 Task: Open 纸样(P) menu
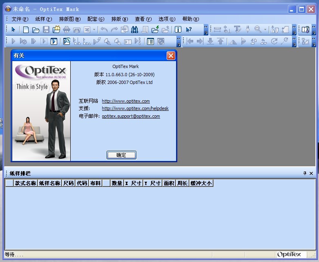[x=44, y=19]
